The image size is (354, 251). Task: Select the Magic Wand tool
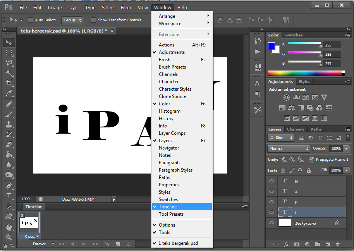tap(9, 73)
